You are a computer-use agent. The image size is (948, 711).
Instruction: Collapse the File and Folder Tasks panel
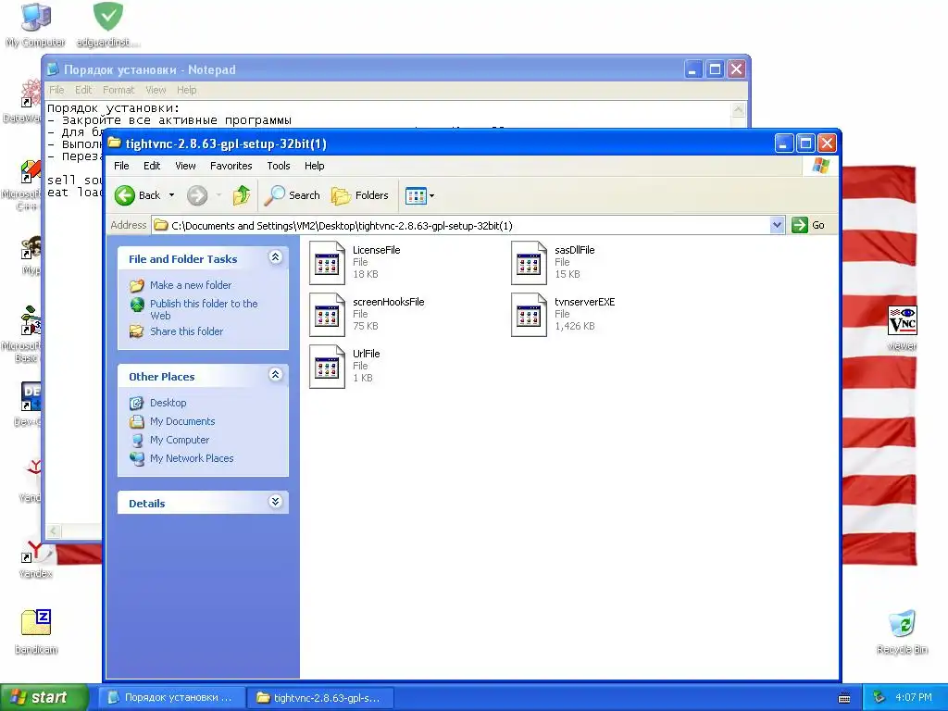tap(275, 257)
